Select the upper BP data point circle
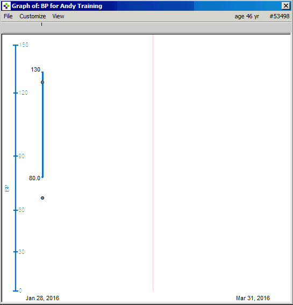This screenshot has height=305, width=293. [x=42, y=82]
